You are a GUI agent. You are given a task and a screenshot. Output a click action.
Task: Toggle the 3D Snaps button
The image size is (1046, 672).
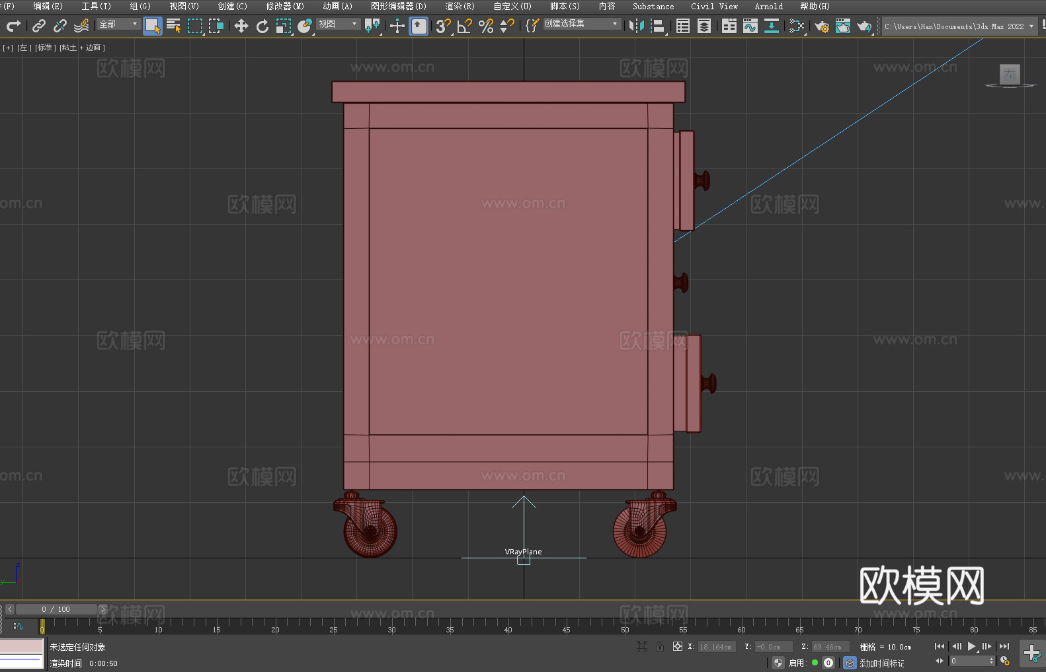pyautogui.click(x=444, y=26)
